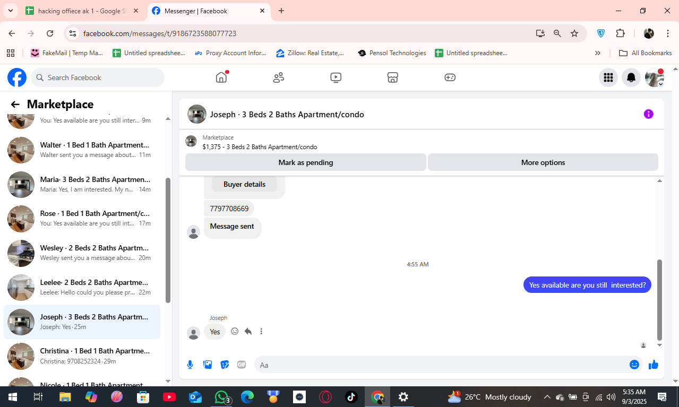Click phone number message 7797708669
This screenshot has width=679, height=407.
(x=229, y=209)
